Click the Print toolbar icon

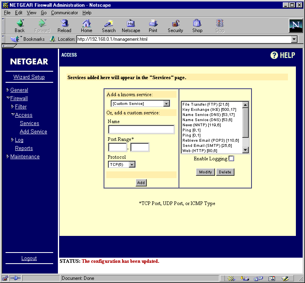tap(153, 23)
